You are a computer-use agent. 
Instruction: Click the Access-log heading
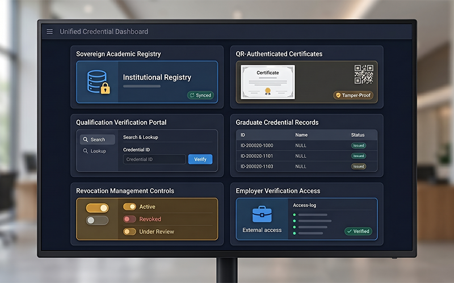tap(305, 205)
